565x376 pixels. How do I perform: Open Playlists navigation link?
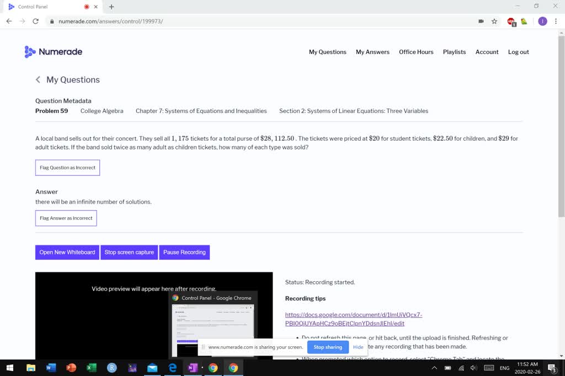tap(454, 52)
